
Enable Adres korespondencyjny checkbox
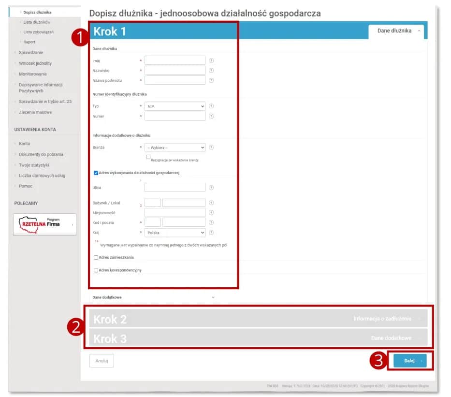click(96, 270)
